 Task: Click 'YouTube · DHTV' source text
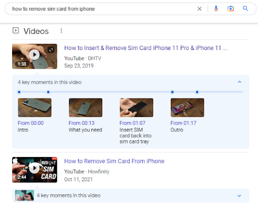point(83,59)
